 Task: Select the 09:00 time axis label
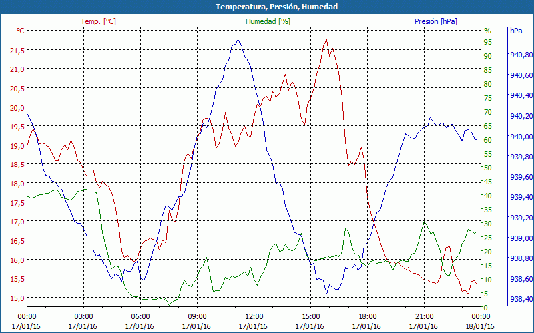(196, 318)
